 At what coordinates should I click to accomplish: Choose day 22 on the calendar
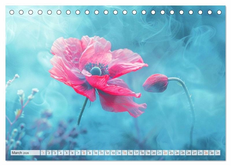165,153
